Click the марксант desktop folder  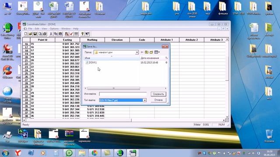tap(146, 8)
